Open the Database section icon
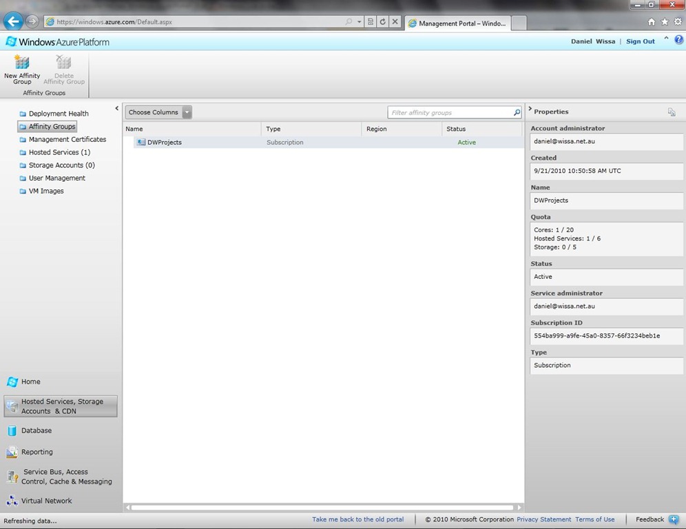This screenshot has width=686, height=529. tap(12, 431)
